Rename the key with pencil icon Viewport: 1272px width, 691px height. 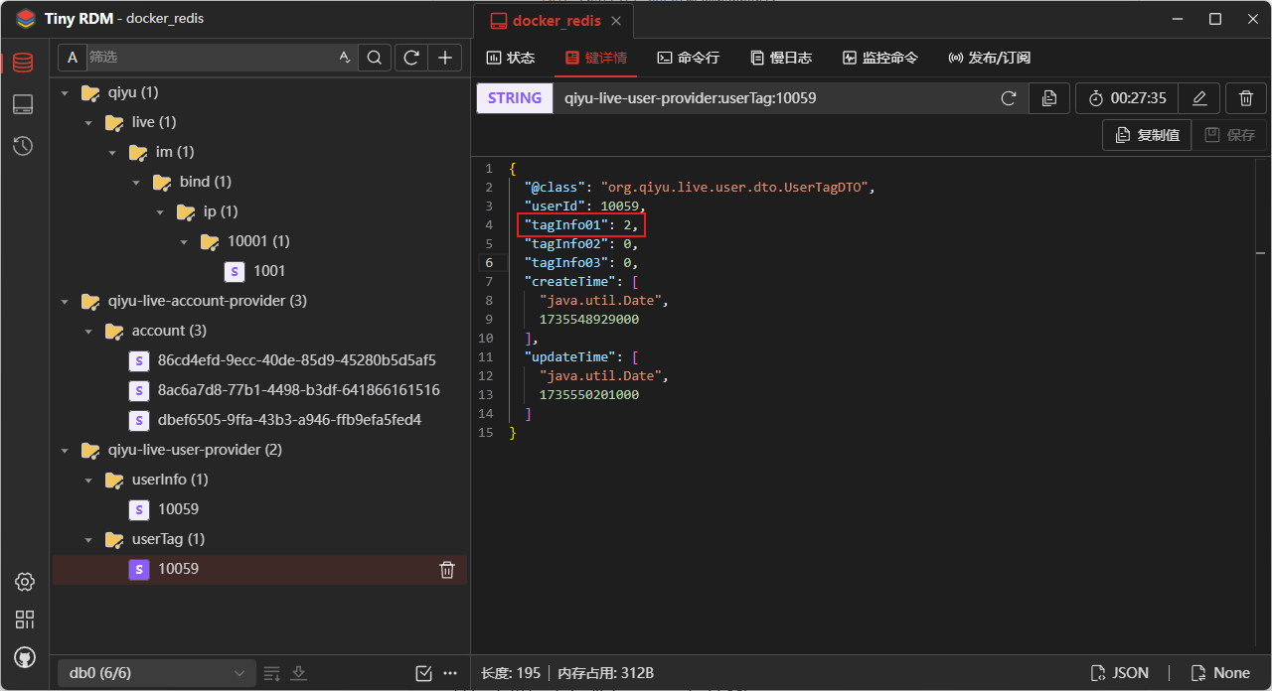(x=1199, y=98)
